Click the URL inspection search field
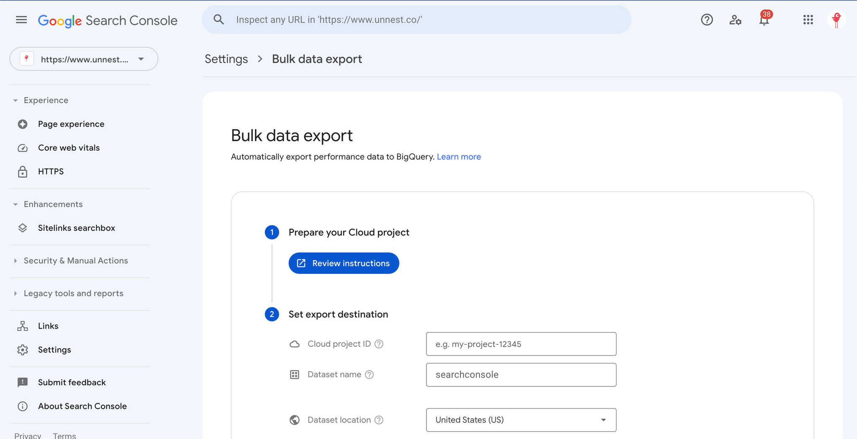The image size is (857, 439). pyautogui.click(x=416, y=20)
